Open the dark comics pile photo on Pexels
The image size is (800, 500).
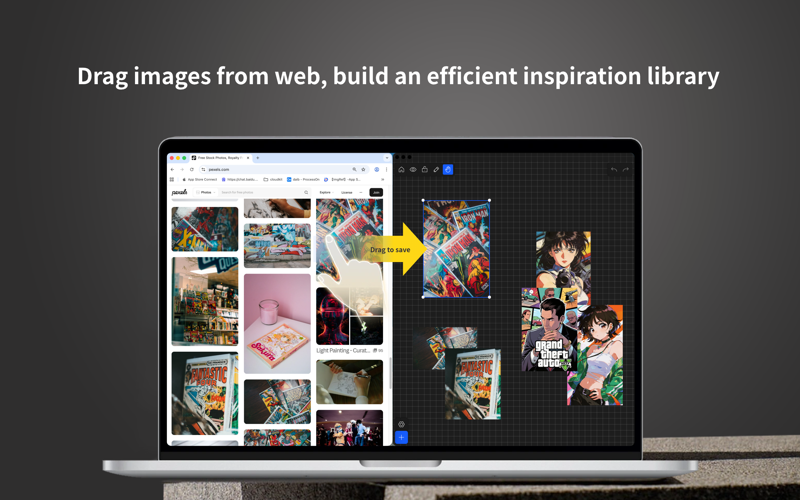(x=277, y=401)
